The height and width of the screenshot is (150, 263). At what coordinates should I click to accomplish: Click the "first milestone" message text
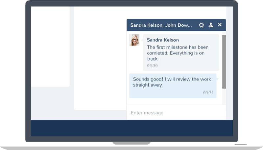pyautogui.click(x=178, y=53)
